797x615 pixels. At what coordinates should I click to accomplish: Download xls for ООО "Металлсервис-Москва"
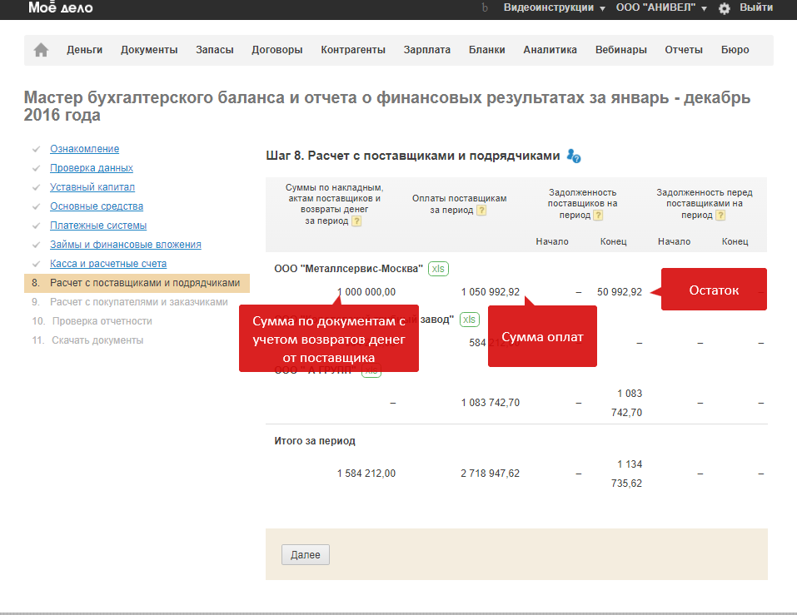pos(438,269)
